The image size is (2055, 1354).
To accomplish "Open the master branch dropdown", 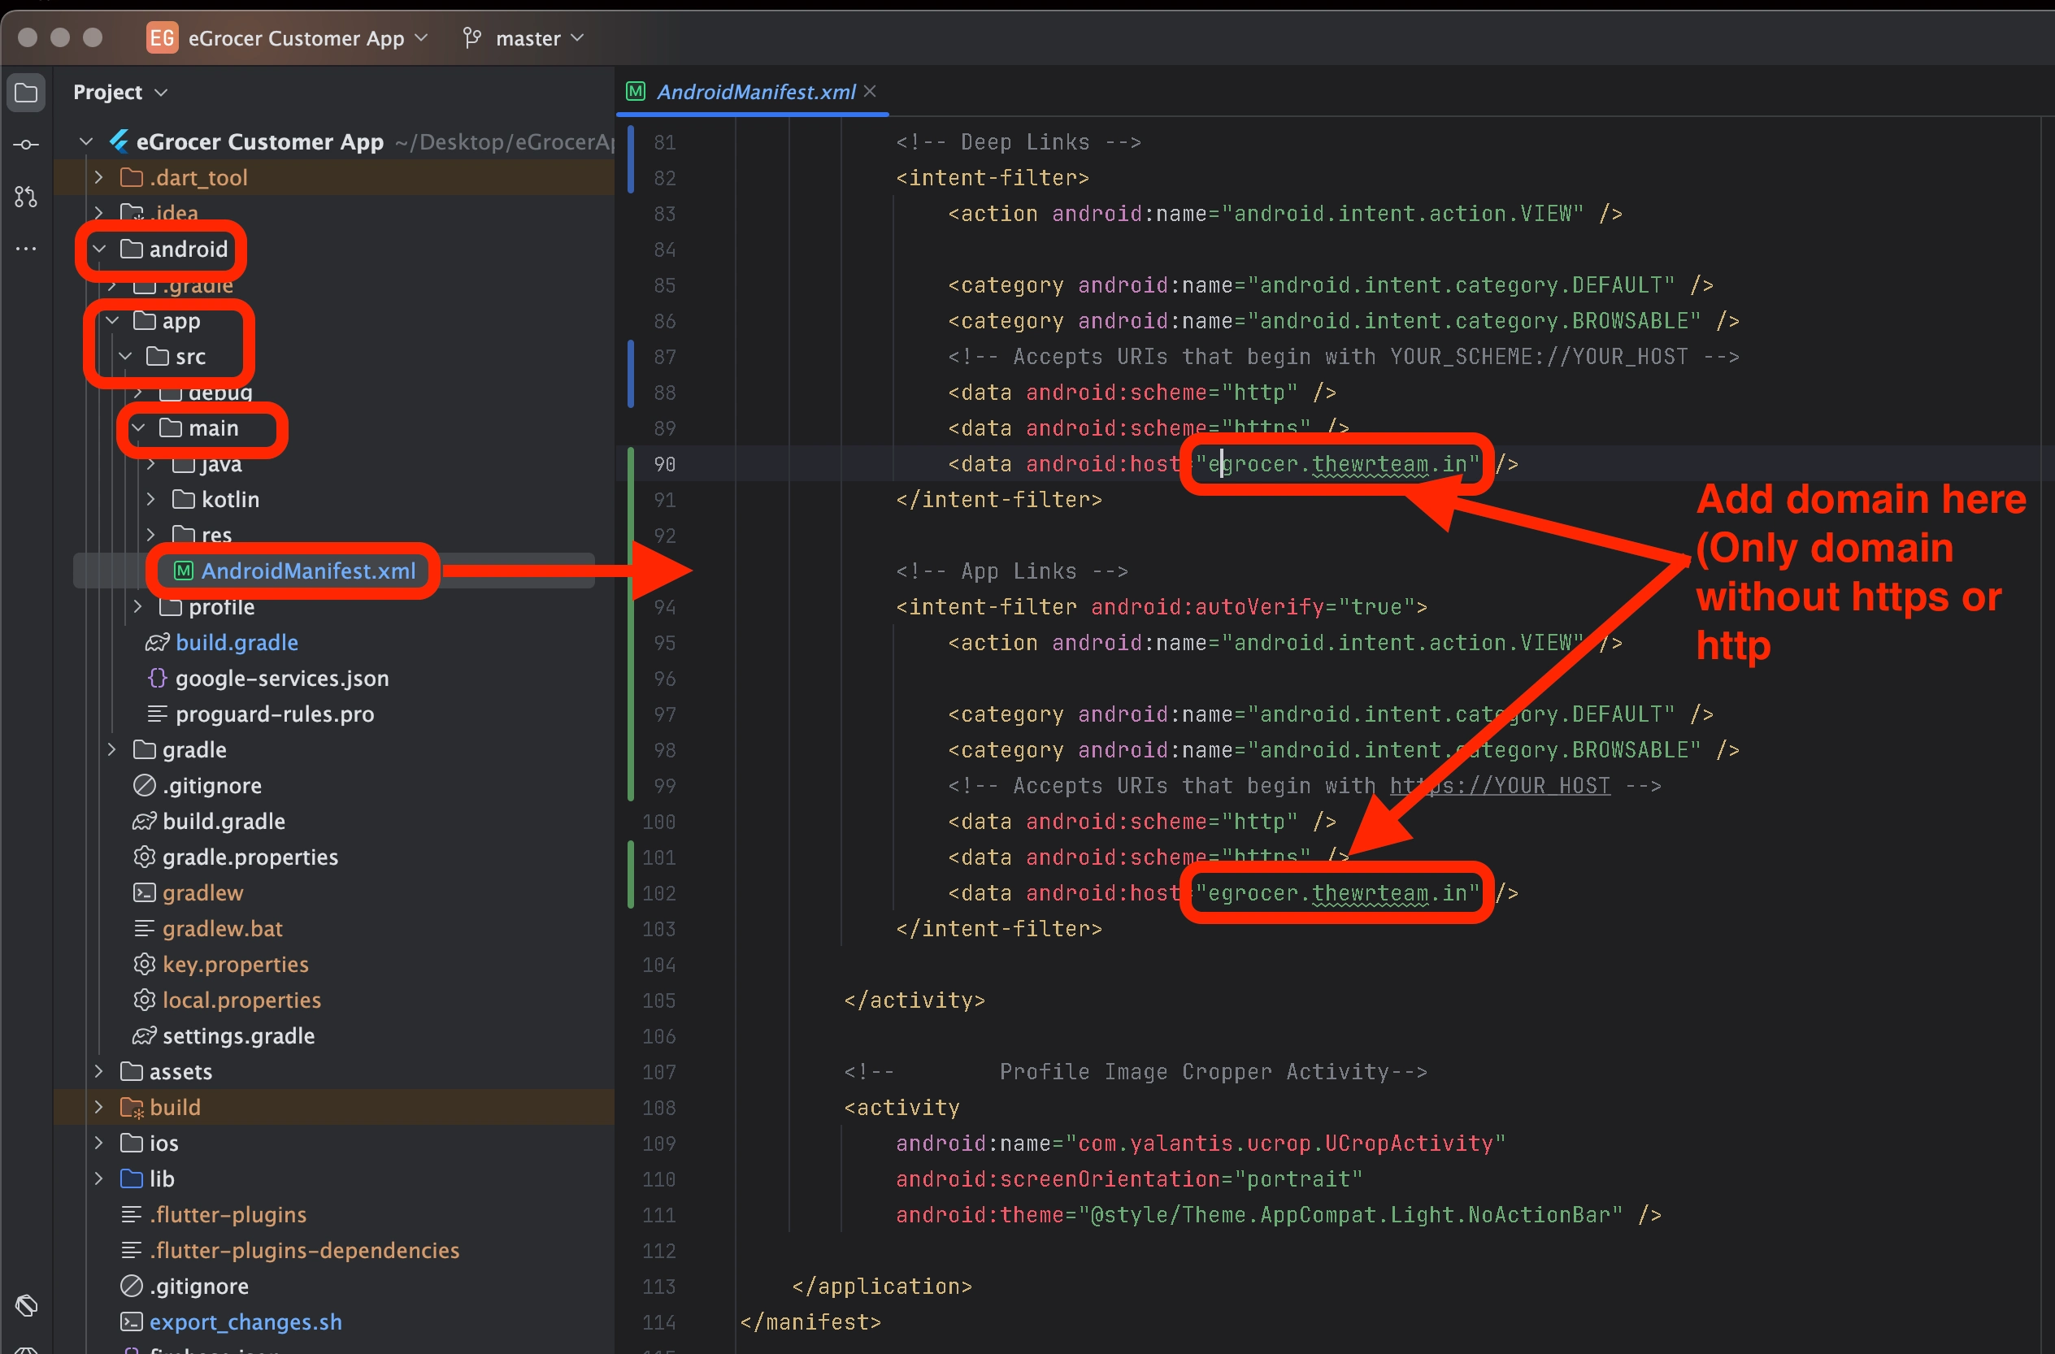I will [x=540, y=38].
